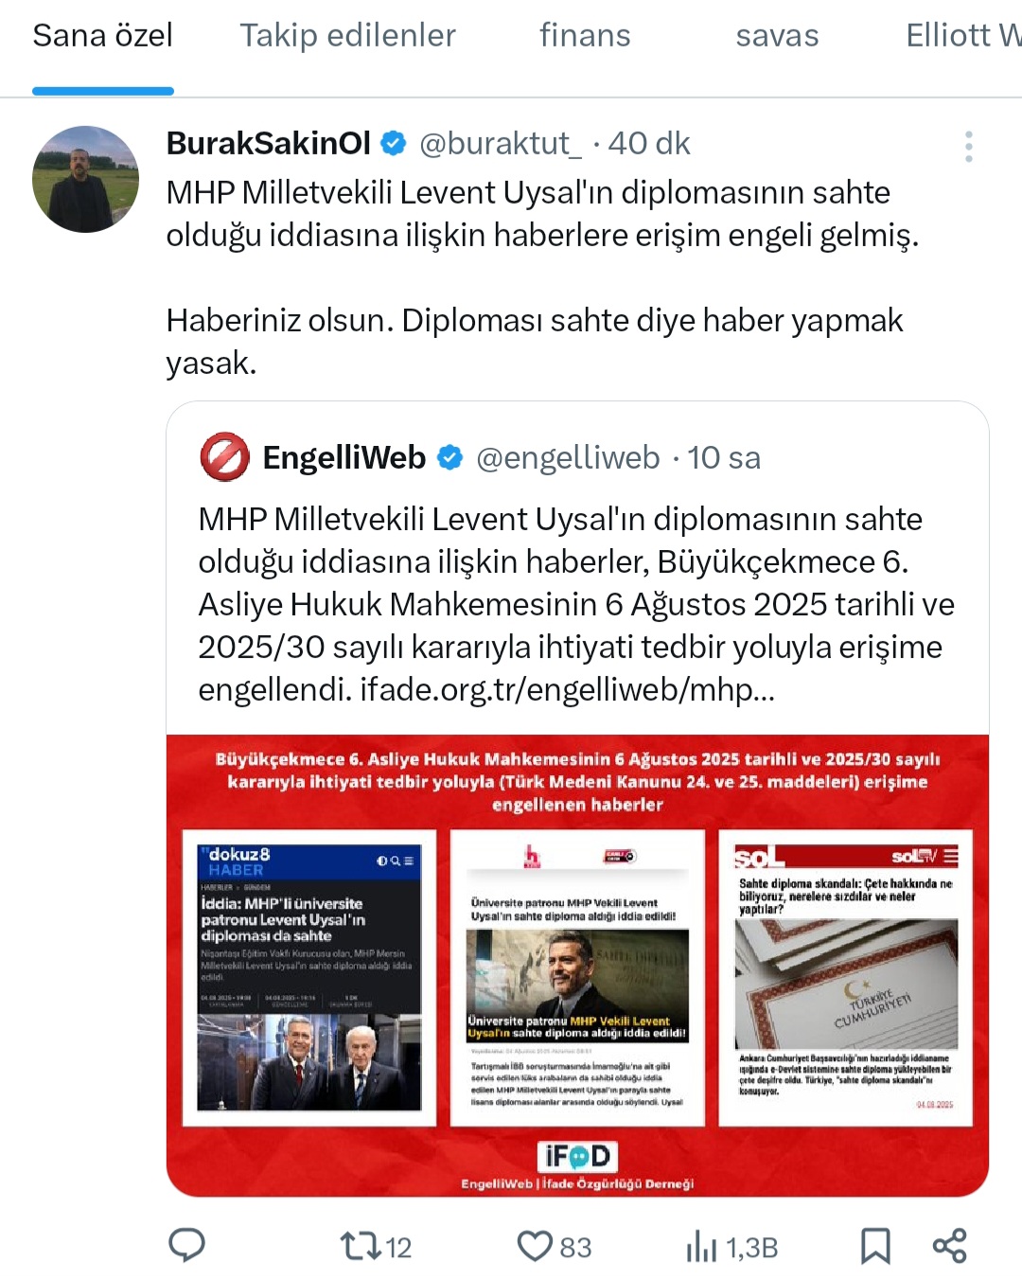
Task: Open the soL TV news screenshot thumbnail
Action: click(x=846, y=978)
